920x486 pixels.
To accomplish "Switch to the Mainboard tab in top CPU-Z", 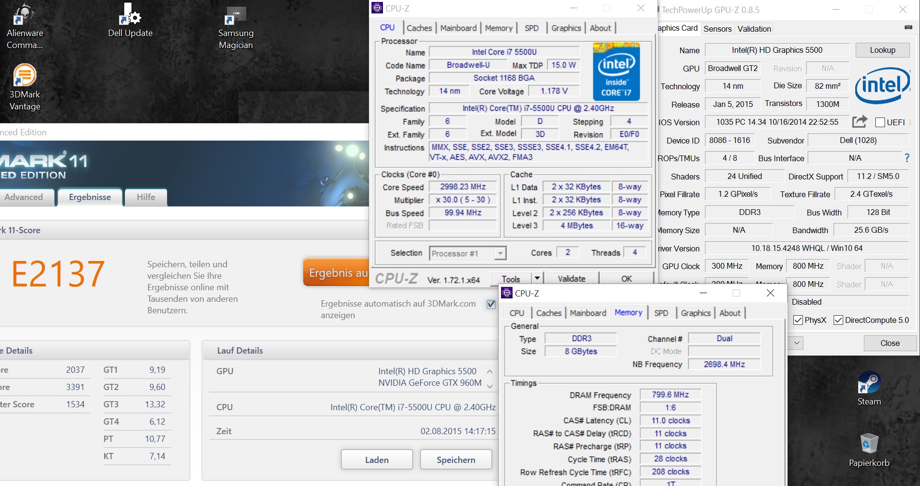I will 458,28.
